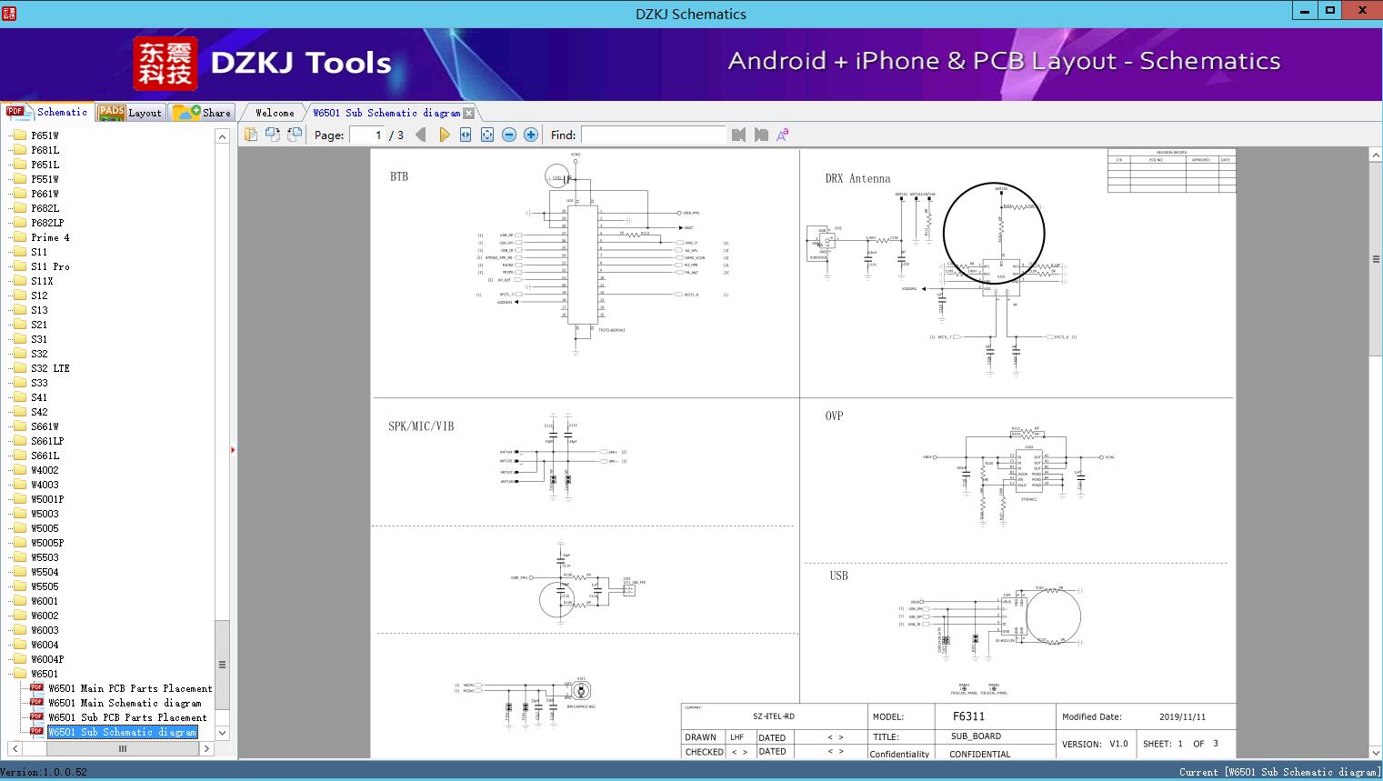Close the W6501 Sub Schematic diagram tab

click(468, 113)
